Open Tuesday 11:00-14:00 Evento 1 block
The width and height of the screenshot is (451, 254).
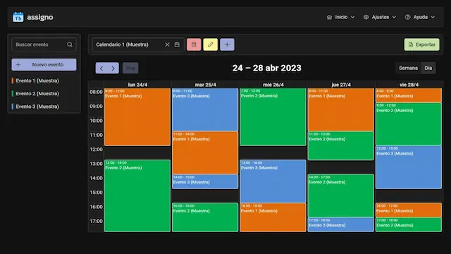pos(205,153)
